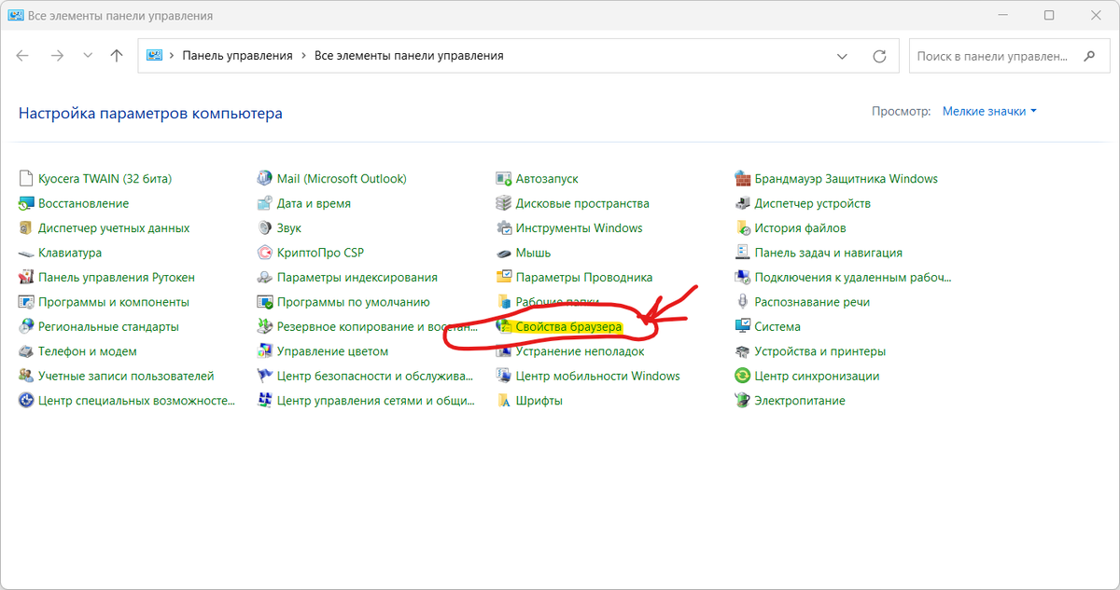Open the Панель задач и навигация link
The width and height of the screenshot is (1120, 590).
pos(828,253)
